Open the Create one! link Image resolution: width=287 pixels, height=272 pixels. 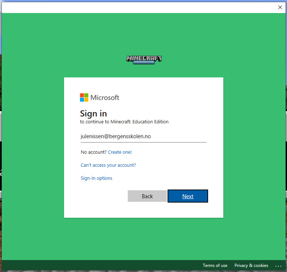[120, 152]
